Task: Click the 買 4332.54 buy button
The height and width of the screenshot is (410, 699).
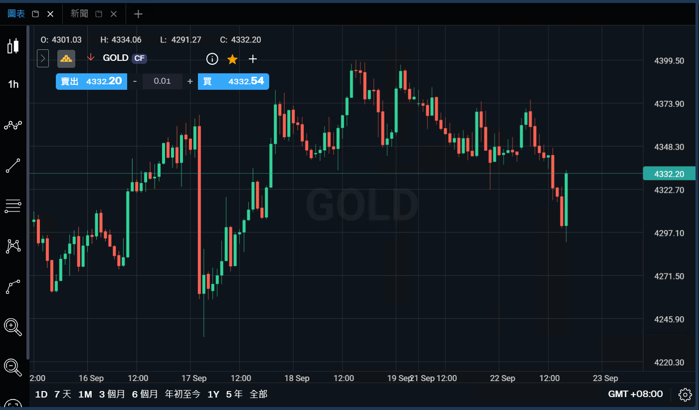Action: coord(233,81)
